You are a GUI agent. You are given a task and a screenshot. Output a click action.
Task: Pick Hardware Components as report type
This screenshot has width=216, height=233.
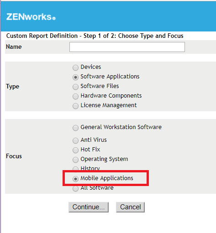pyautogui.click(x=75, y=96)
